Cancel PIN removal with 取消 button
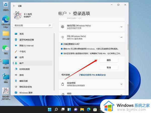 tap(109, 68)
